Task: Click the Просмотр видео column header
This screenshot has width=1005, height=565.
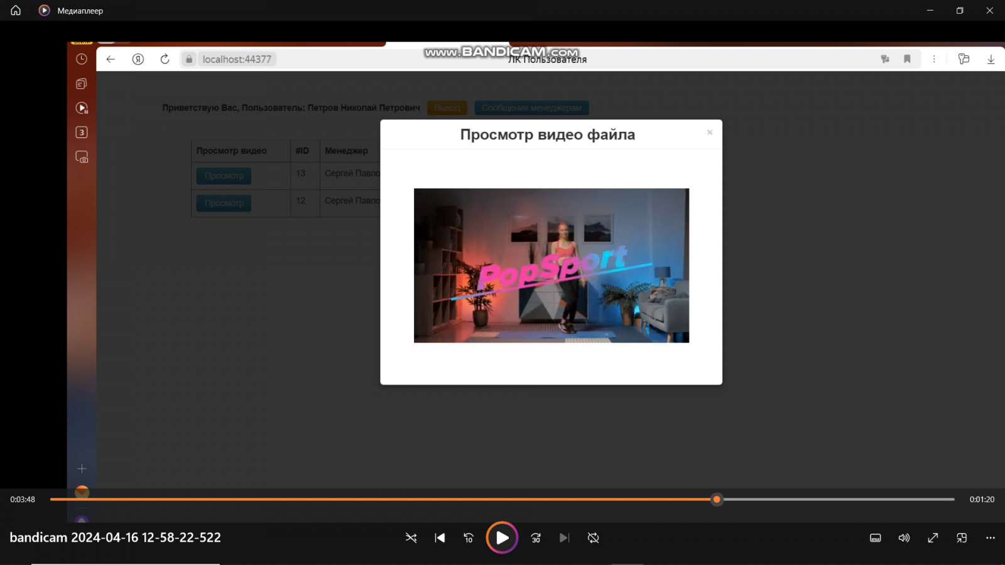Action: click(x=232, y=151)
